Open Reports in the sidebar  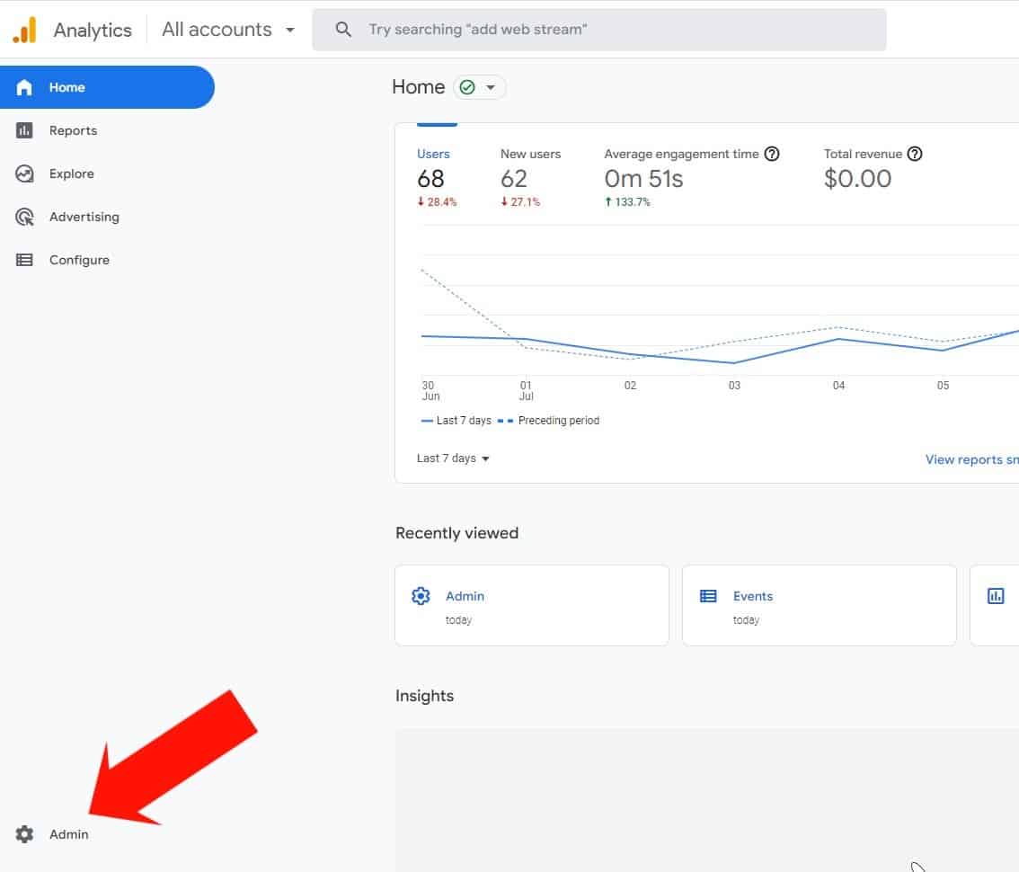click(73, 130)
